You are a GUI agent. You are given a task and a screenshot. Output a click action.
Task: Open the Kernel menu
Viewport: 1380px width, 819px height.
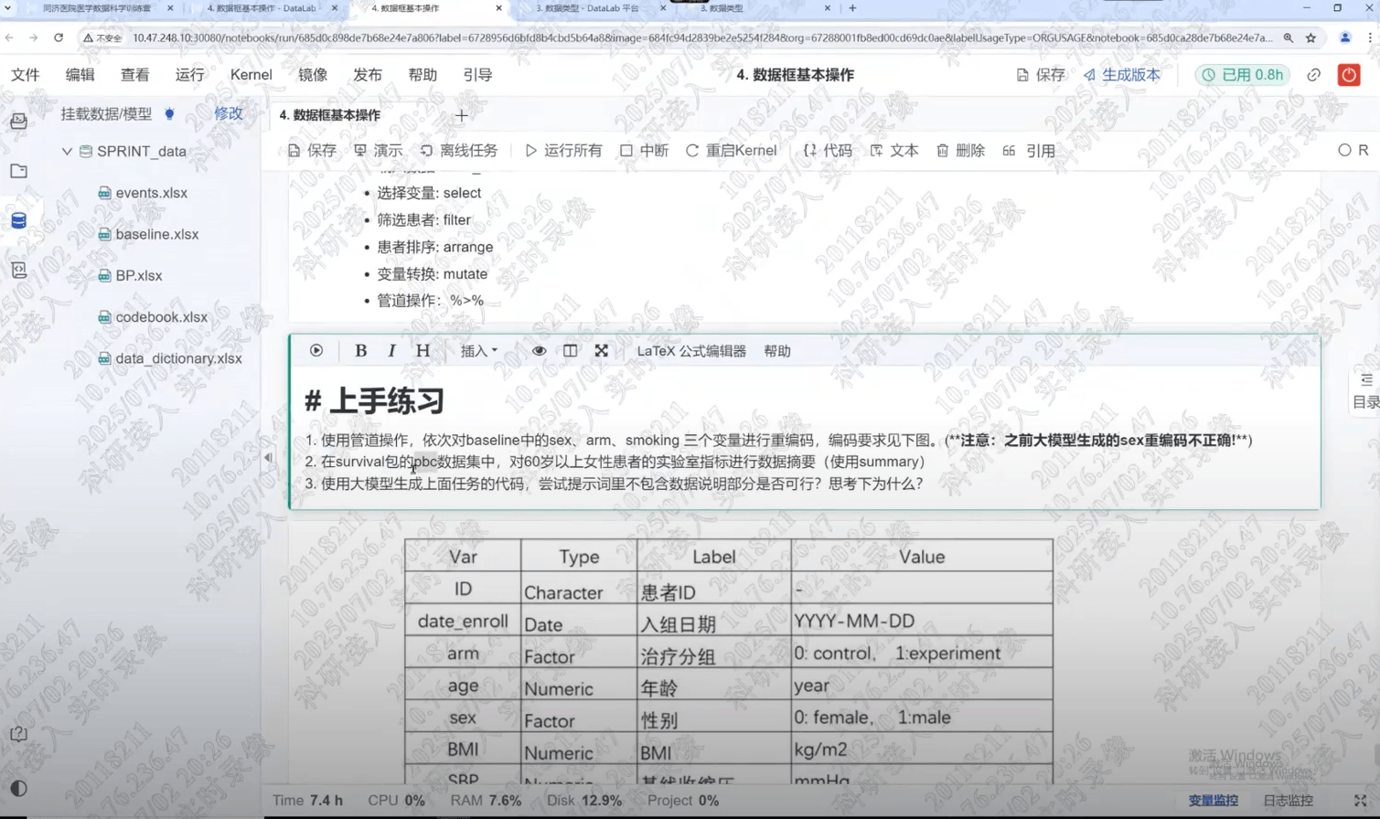251,75
